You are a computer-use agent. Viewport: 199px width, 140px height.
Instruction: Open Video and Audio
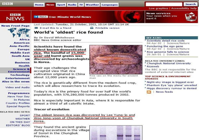18,87
